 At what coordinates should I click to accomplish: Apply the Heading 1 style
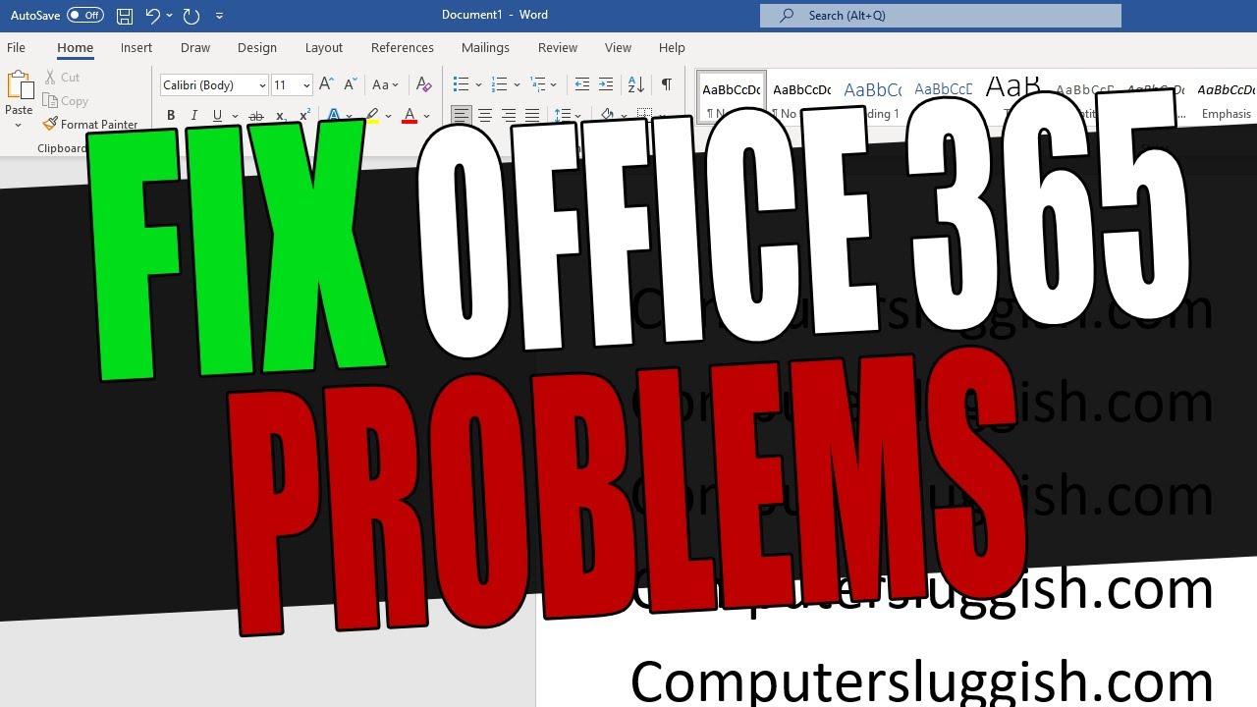872,98
